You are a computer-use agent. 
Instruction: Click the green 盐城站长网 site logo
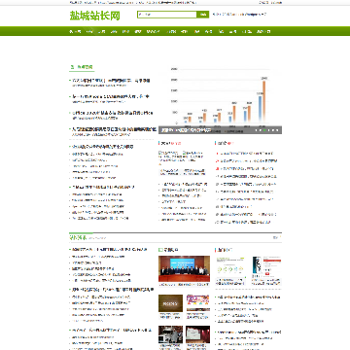pyautogui.click(x=94, y=16)
